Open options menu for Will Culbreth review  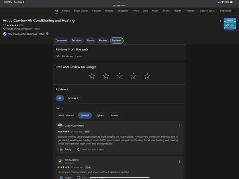(x=179, y=161)
